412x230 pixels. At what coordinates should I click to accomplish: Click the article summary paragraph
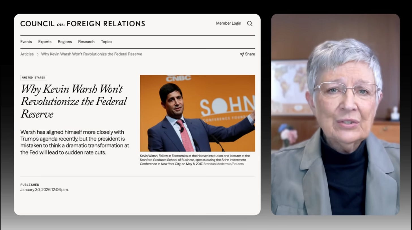point(75,142)
